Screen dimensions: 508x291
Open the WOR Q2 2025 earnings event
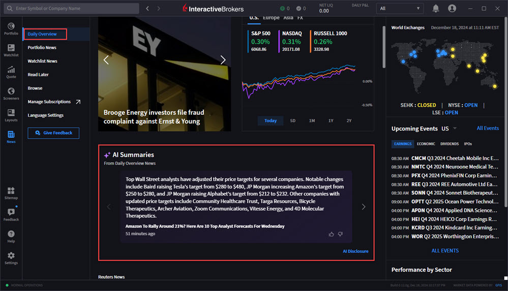tap(445, 237)
